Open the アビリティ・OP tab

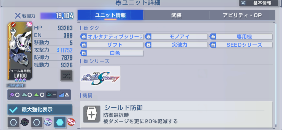tap(242, 15)
